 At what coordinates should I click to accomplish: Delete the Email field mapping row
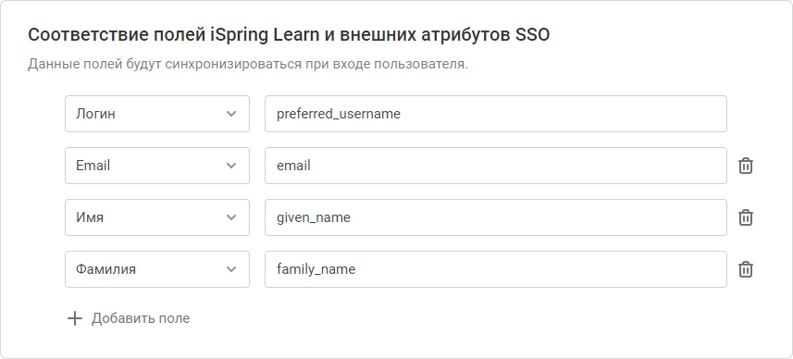tap(746, 166)
